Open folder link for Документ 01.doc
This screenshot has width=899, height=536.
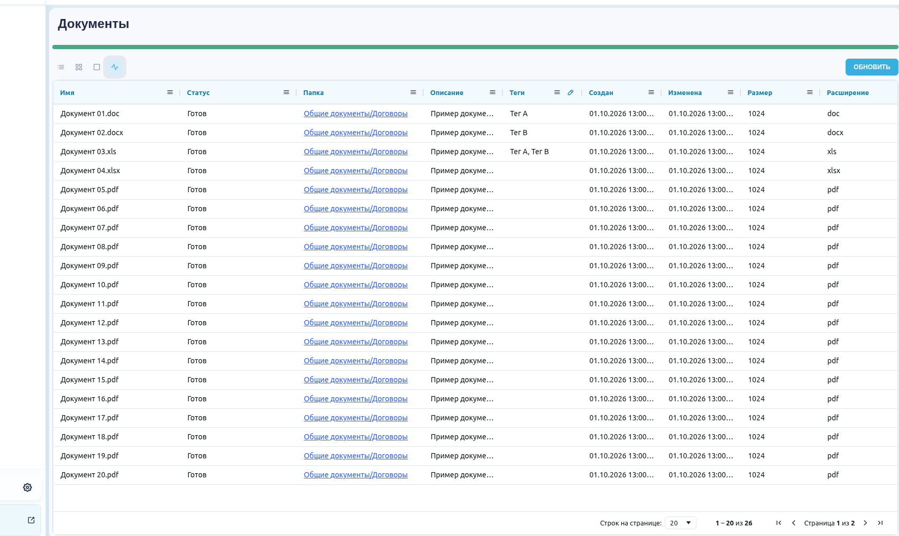tap(355, 114)
